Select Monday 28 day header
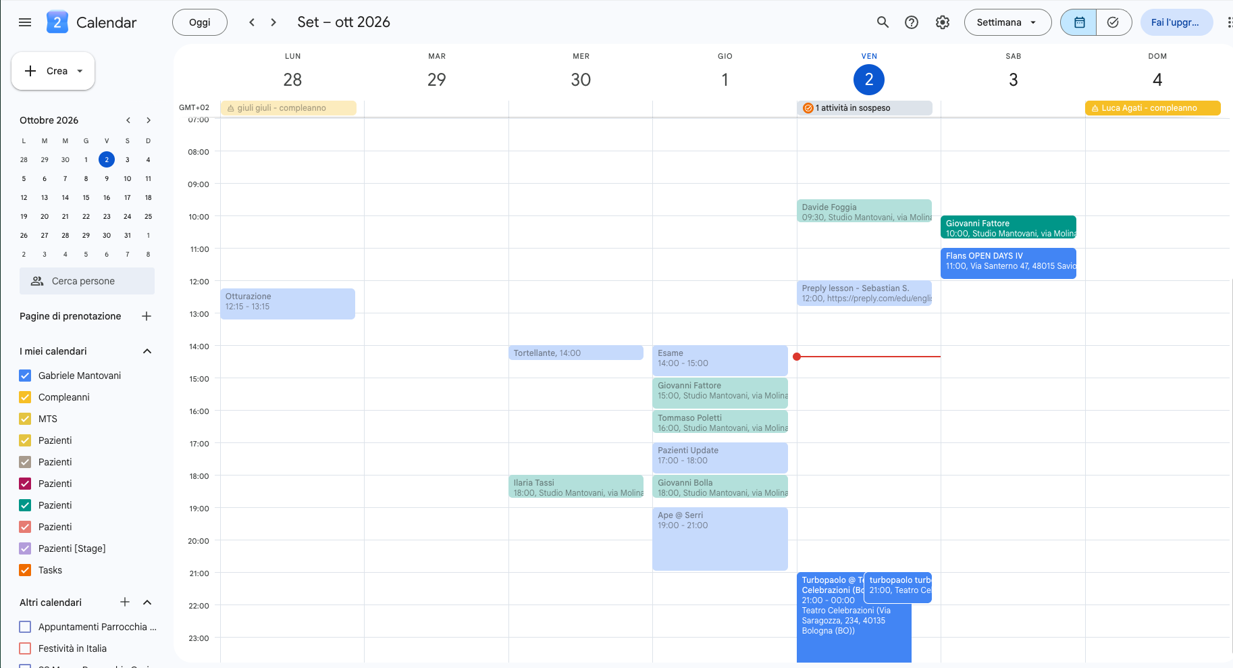1233x668 pixels. coord(292,80)
